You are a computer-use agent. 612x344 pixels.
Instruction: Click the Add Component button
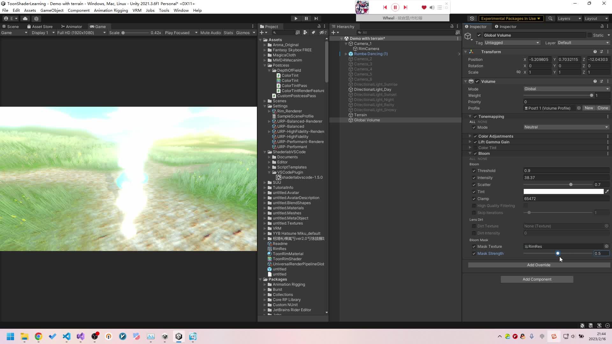(x=537, y=279)
